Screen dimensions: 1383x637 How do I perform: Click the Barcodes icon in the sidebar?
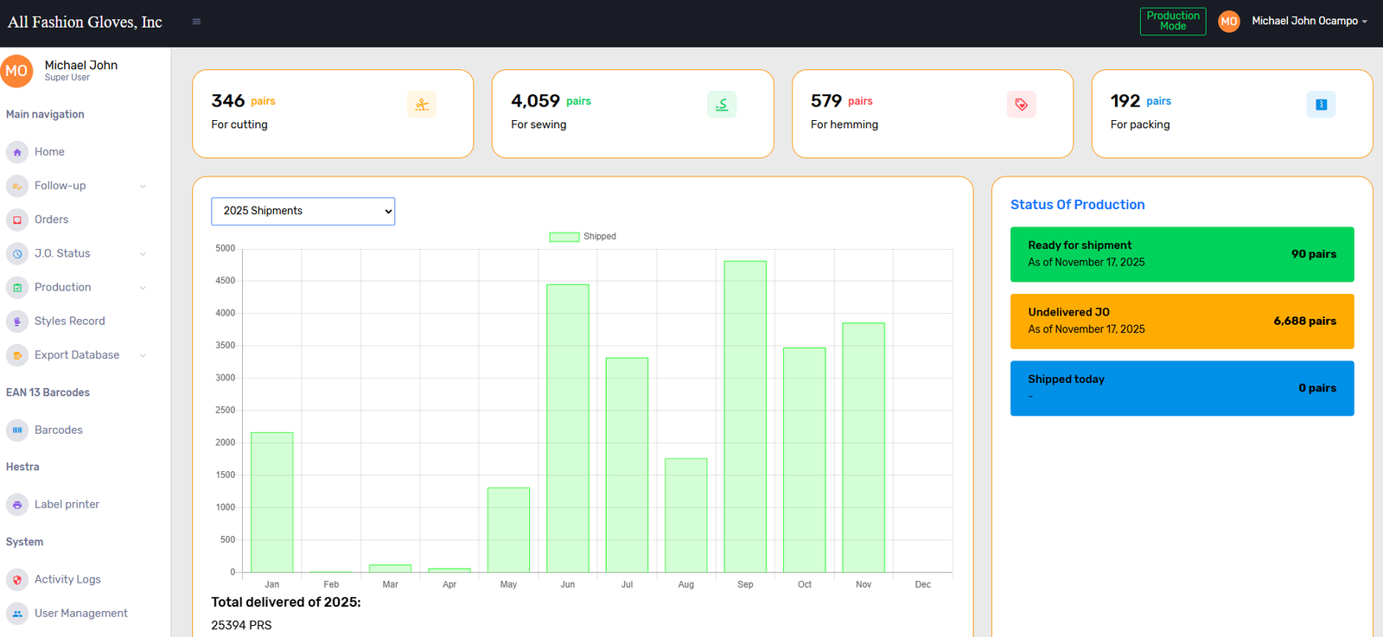[x=17, y=430]
